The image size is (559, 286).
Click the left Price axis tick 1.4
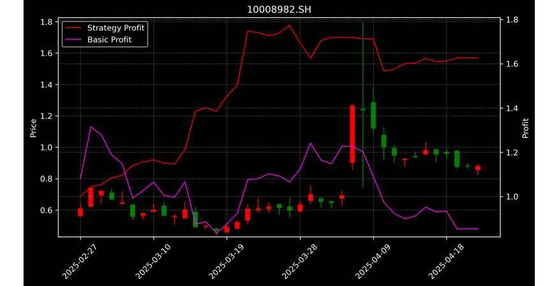pyautogui.click(x=46, y=85)
